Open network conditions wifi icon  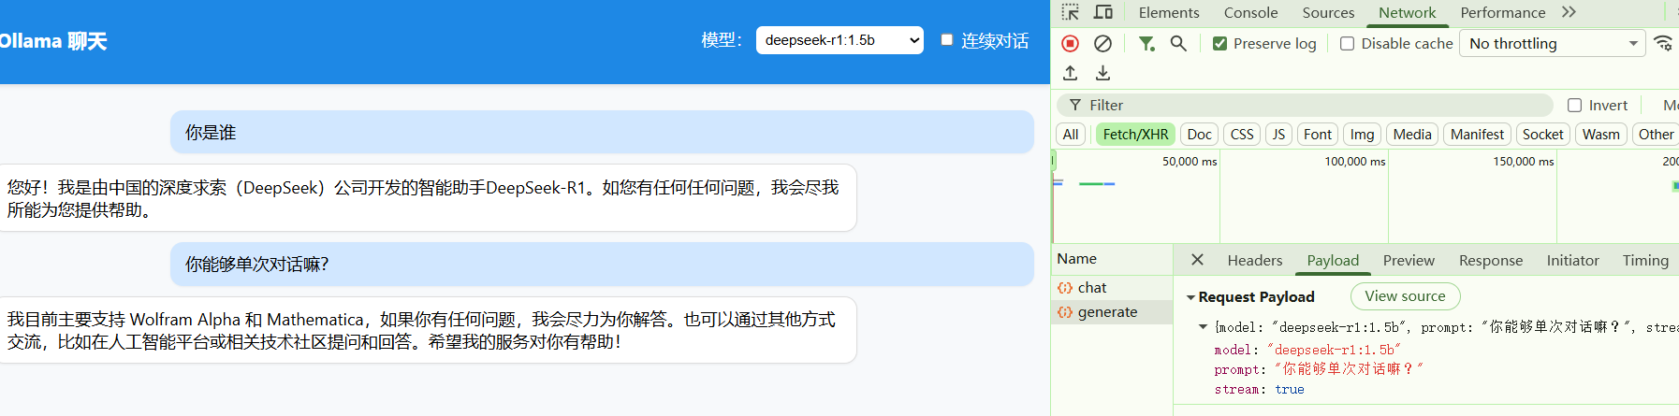point(1663,43)
